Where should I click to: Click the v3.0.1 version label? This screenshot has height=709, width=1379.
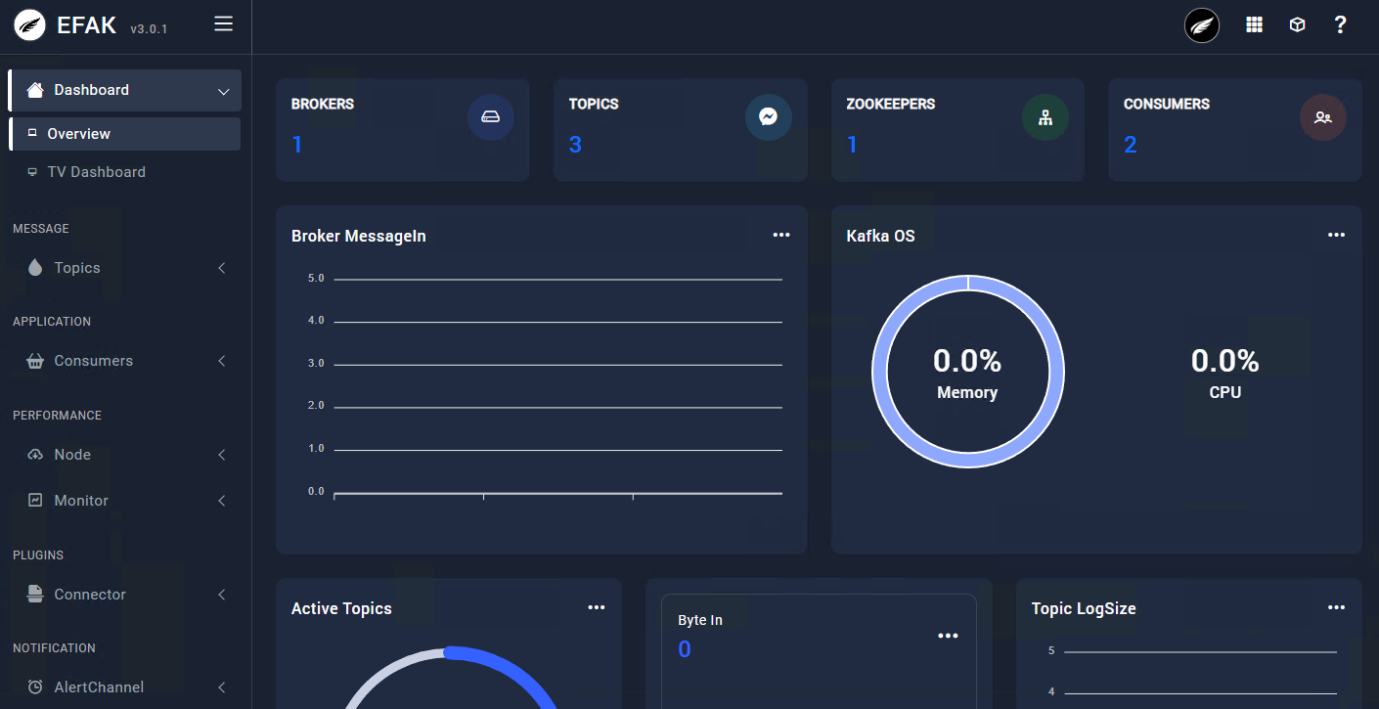pos(149,29)
